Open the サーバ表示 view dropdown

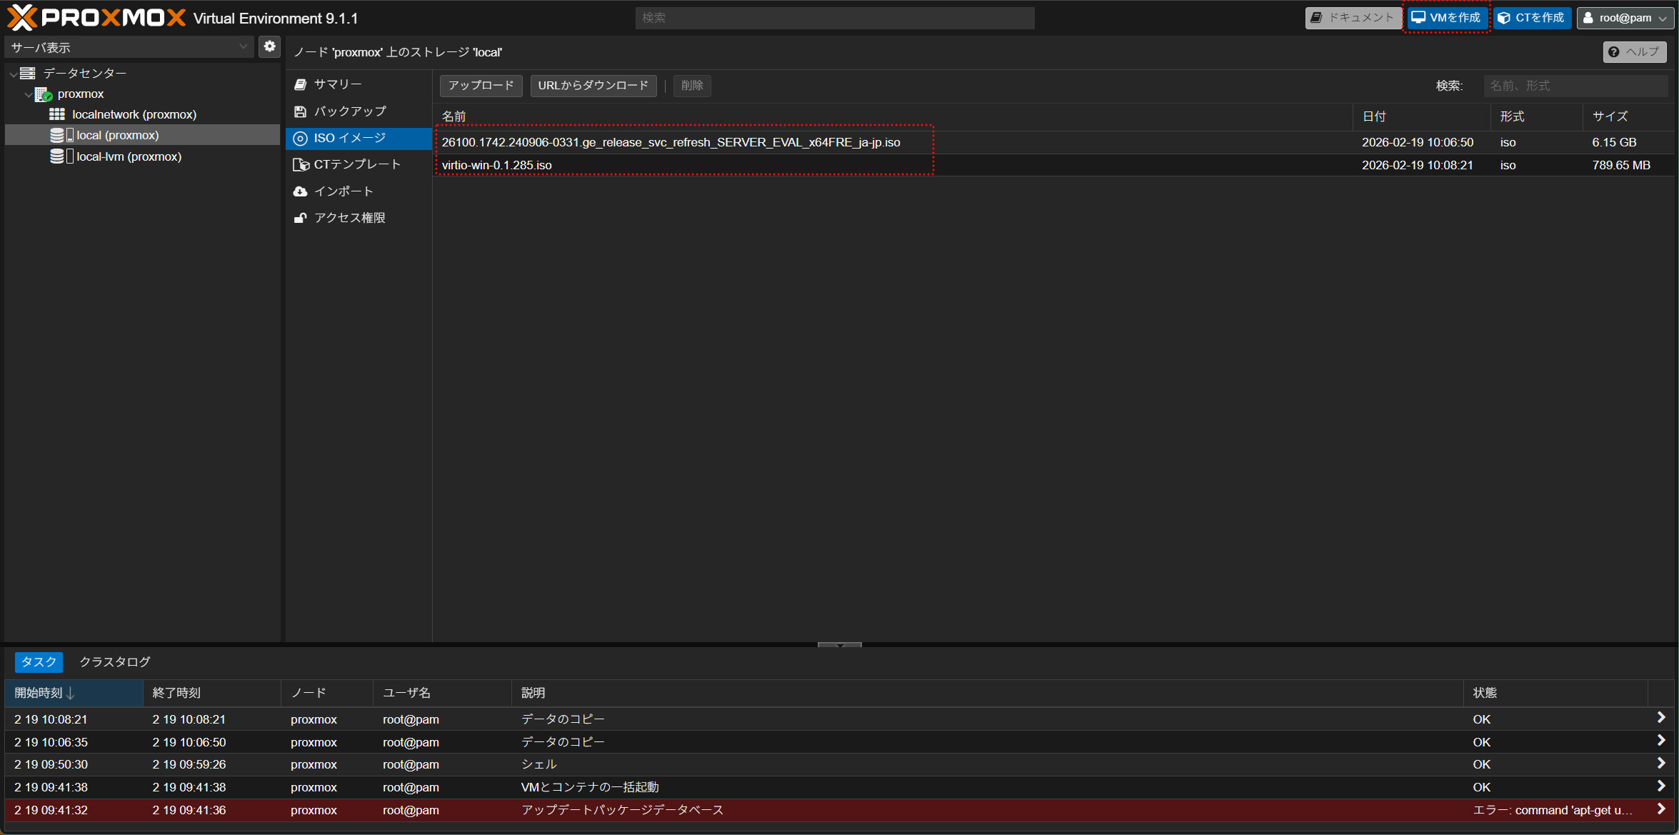coord(129,47)
